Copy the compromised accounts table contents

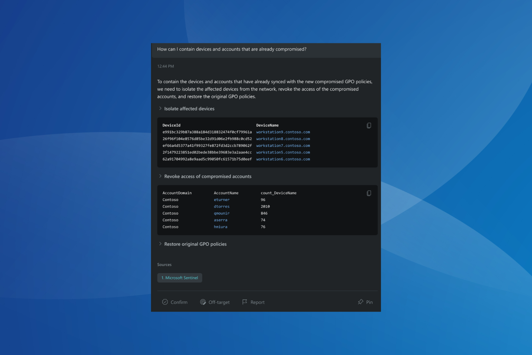pyautogui.click(x=369, y=193)
